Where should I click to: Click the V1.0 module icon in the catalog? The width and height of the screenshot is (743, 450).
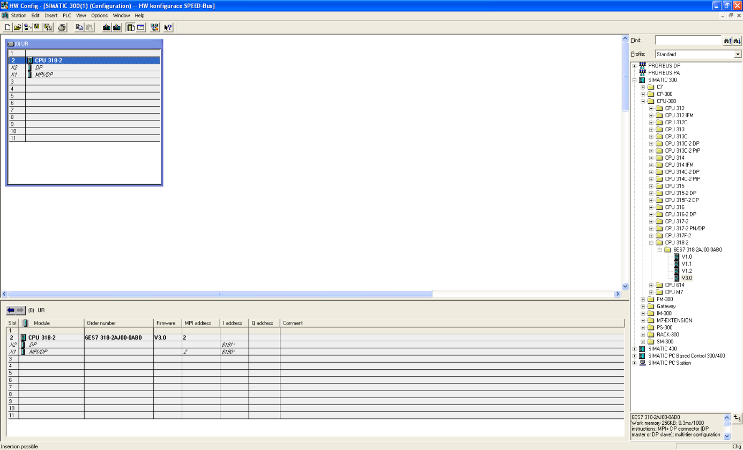[x=677, y=257]
